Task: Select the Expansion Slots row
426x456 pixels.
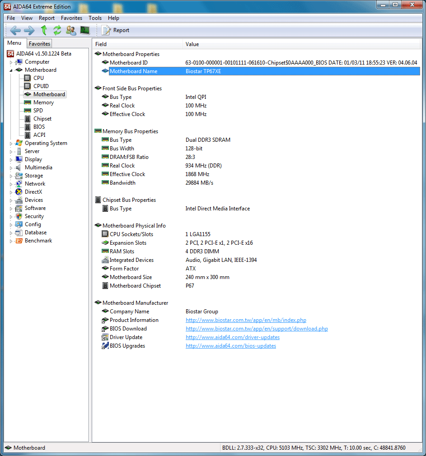Action: coord(260,243)
